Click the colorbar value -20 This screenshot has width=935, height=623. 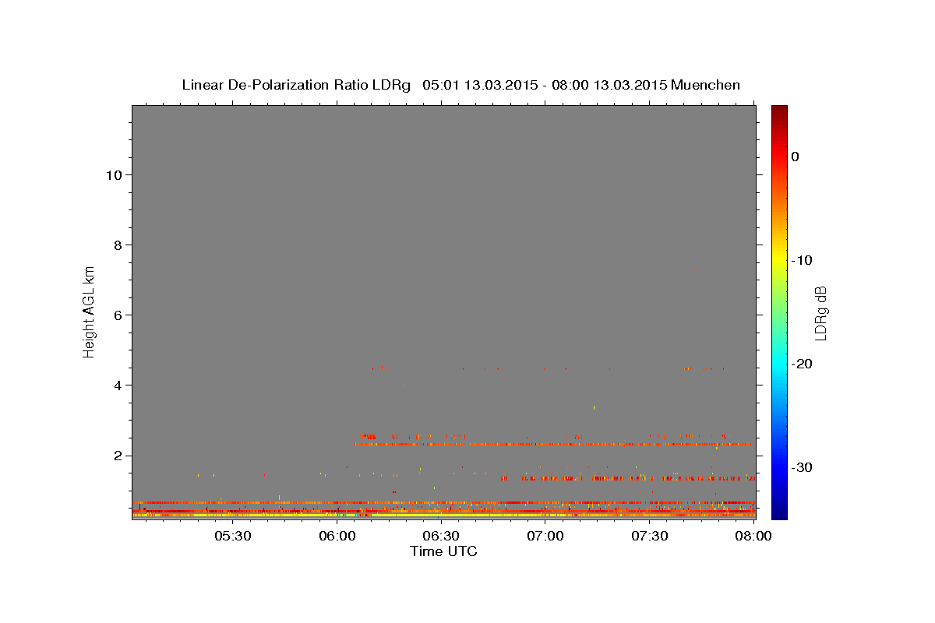point(802,364)
